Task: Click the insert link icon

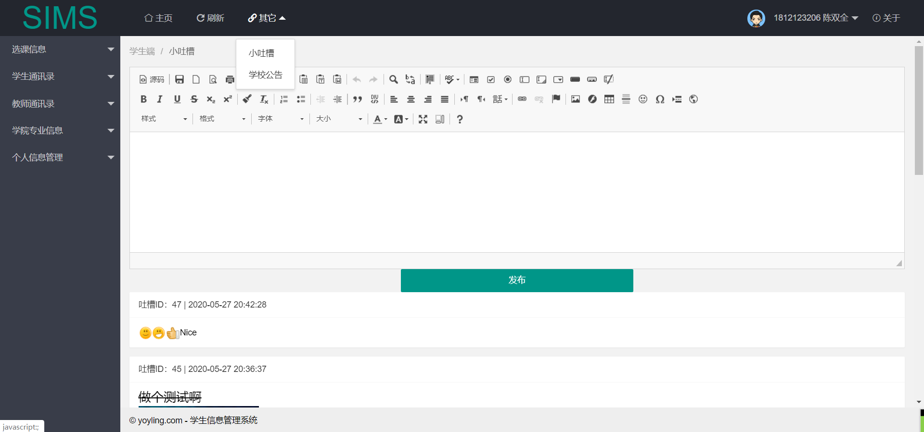Action: (x=522, y=99)
